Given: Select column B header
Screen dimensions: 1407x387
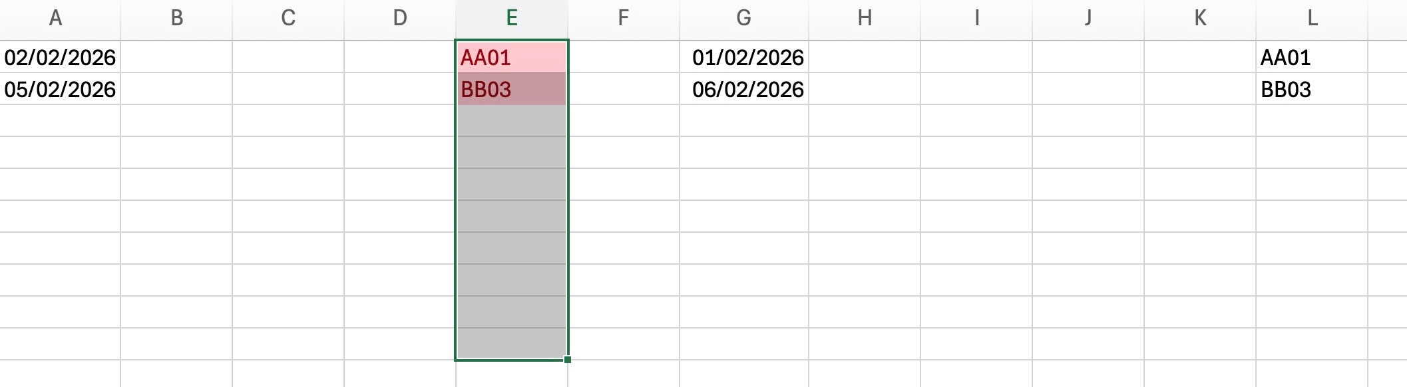Looking at the screenshot, I should tap(176, 19).
